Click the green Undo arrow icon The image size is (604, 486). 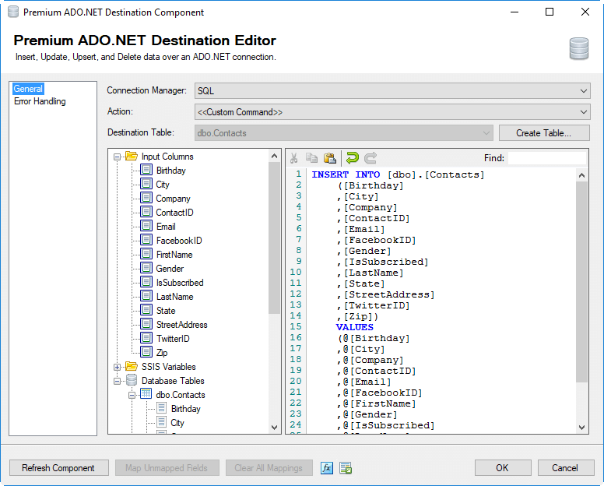point(352,158)
